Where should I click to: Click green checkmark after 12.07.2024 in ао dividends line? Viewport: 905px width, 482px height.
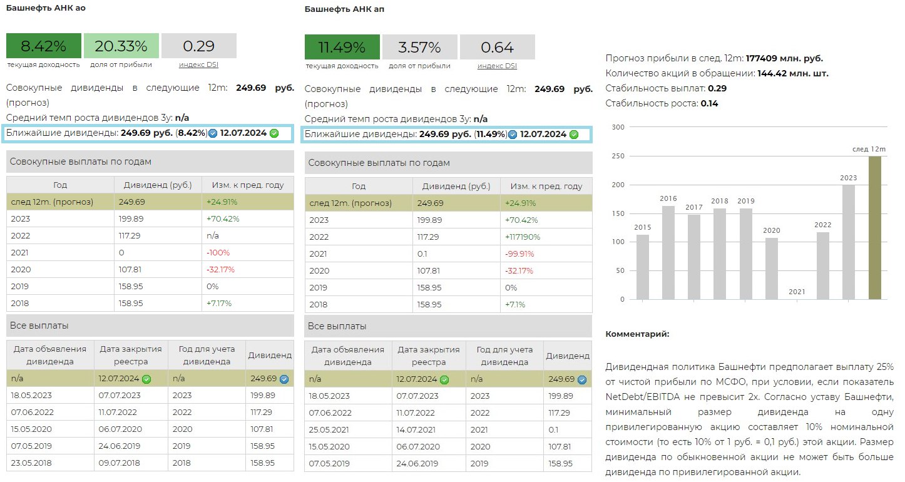point(274,133)
